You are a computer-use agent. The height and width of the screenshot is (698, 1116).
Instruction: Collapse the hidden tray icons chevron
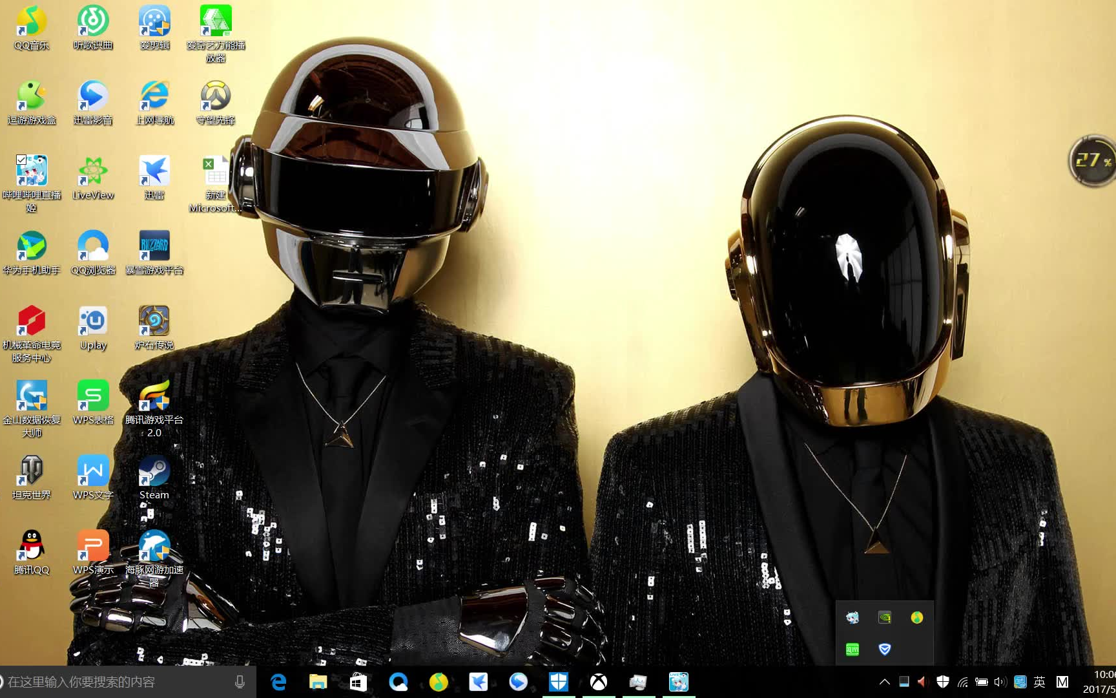[885, 682]
